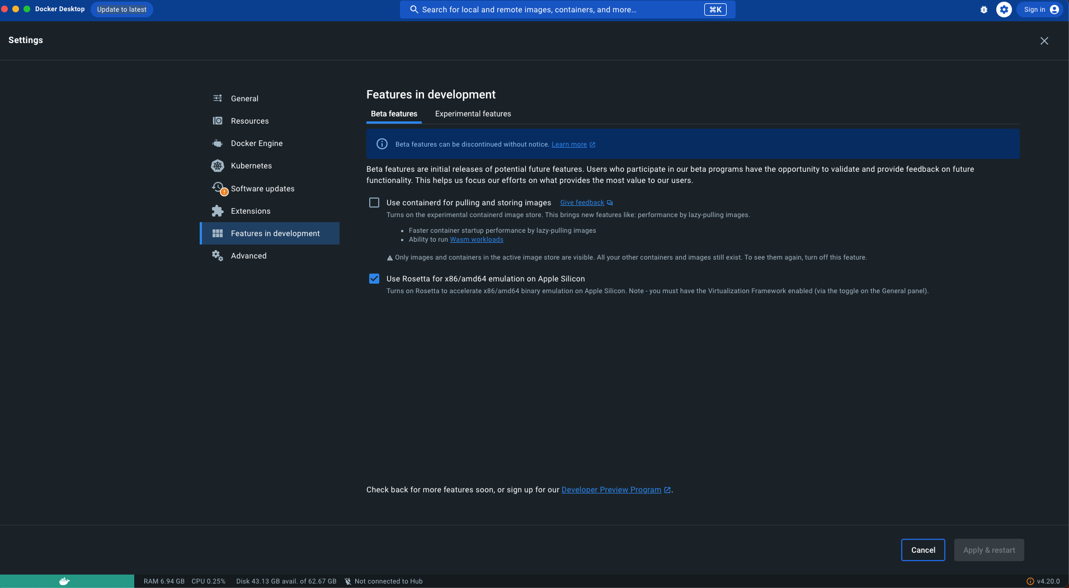The width and height of the screenshot is (1069, 588).
Task: Select the Resources sidebar icon
Action: click(x=218, y=121)
